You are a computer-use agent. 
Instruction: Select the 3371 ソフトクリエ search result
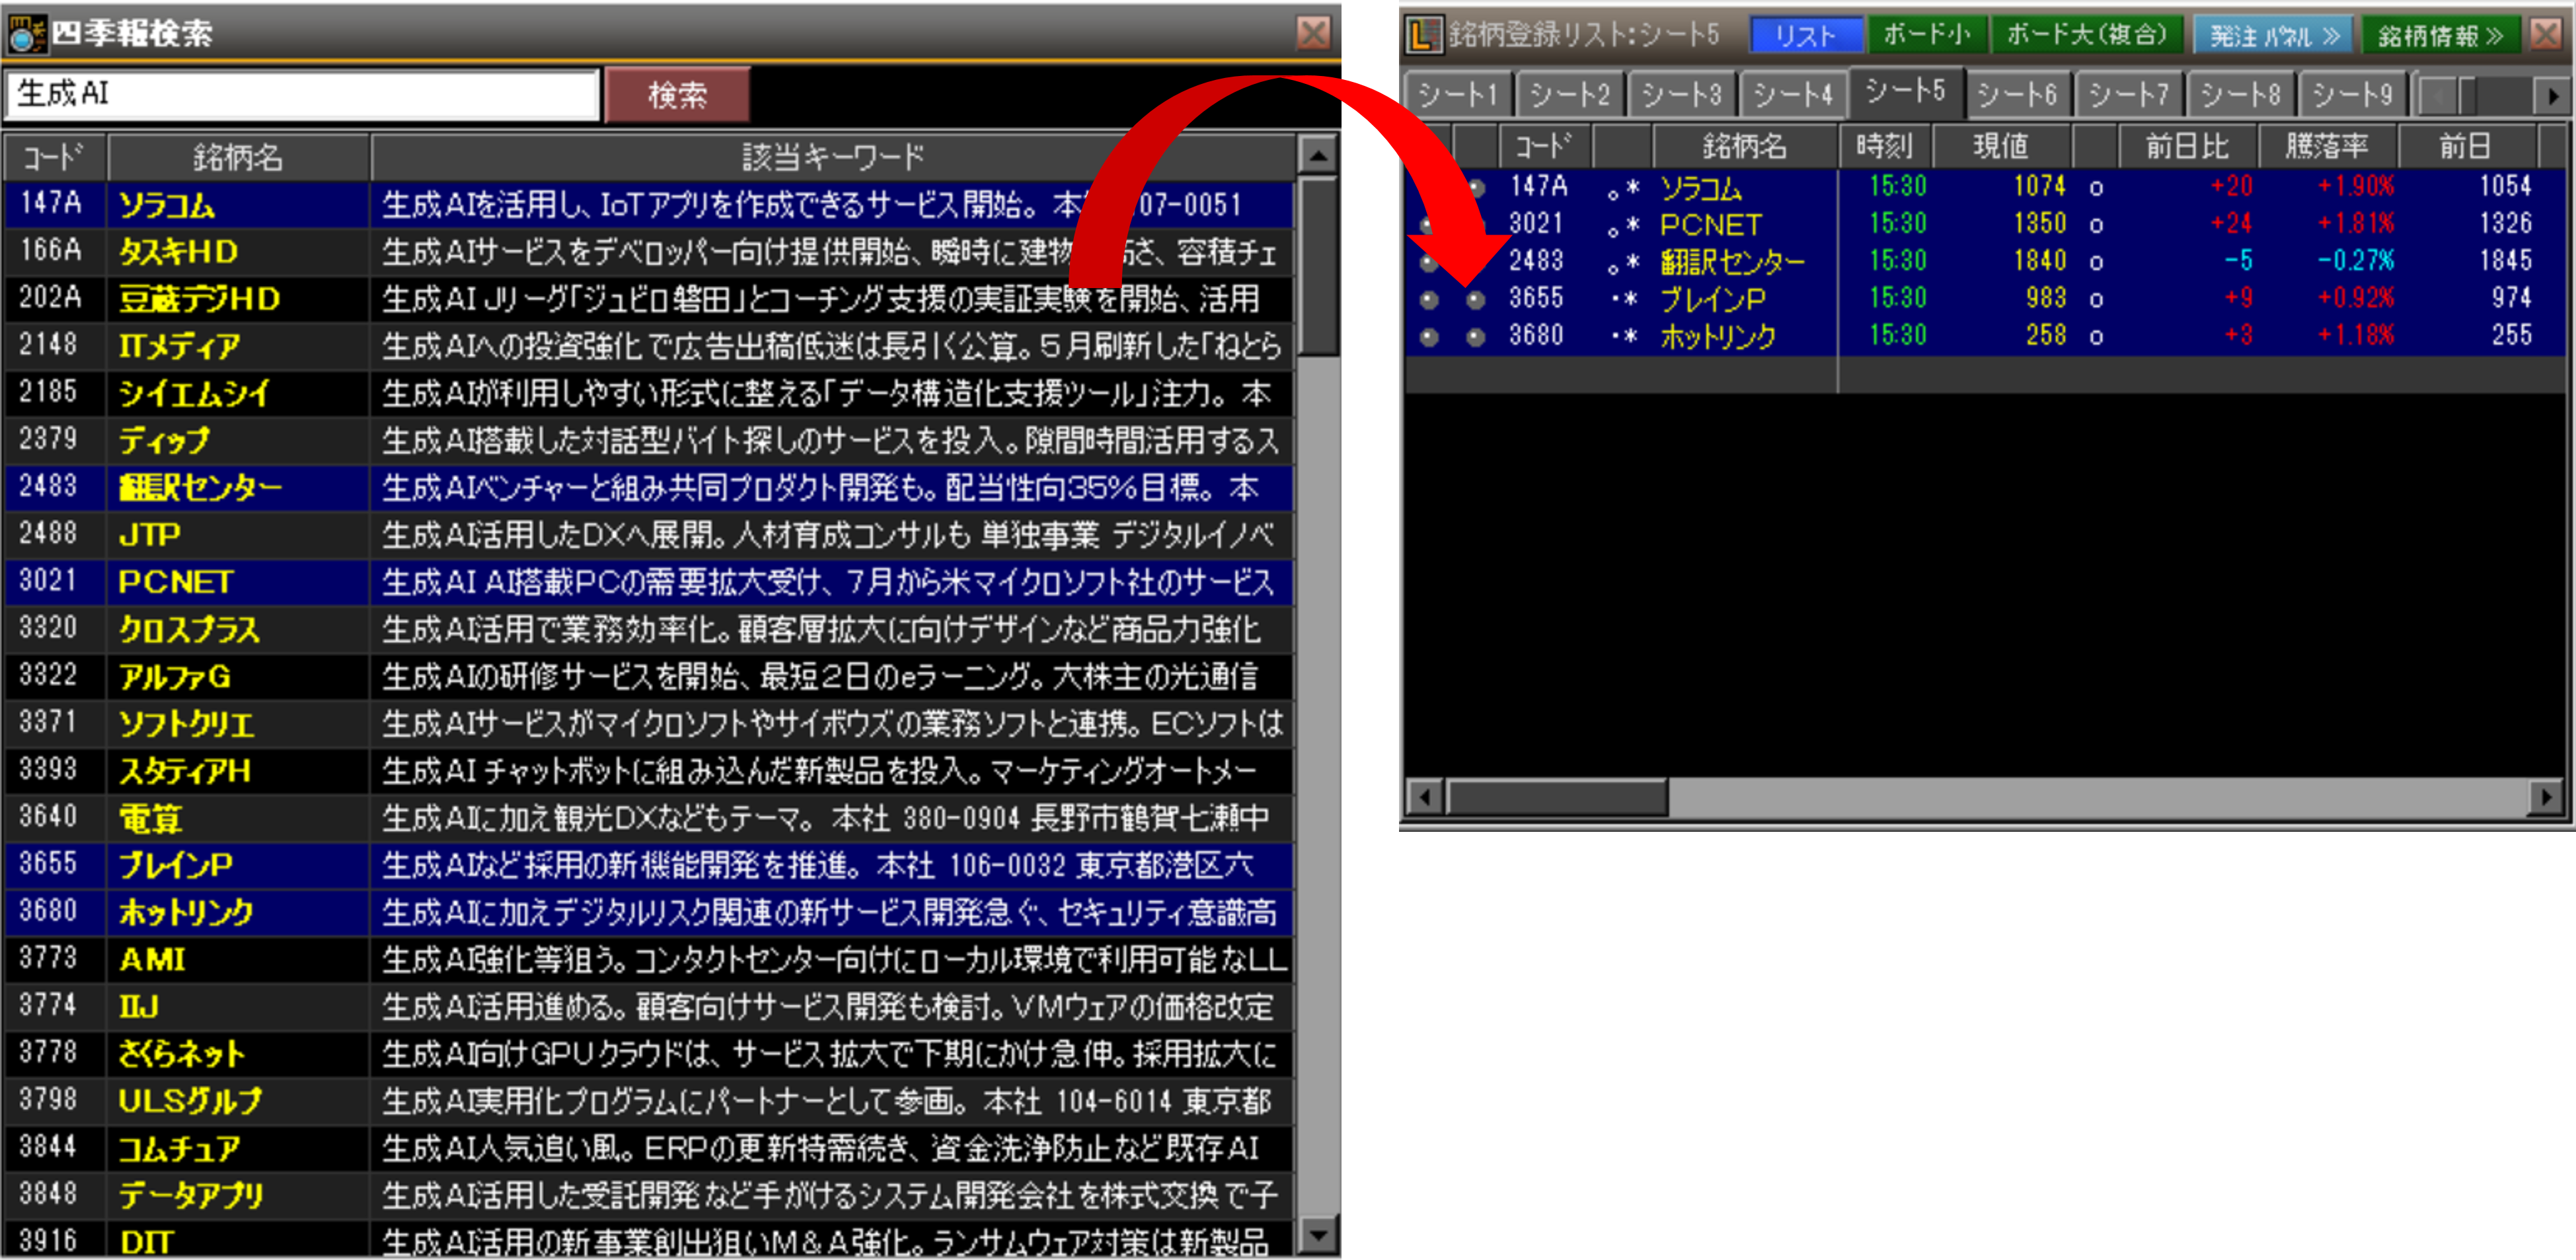click(x=648, y=724)
